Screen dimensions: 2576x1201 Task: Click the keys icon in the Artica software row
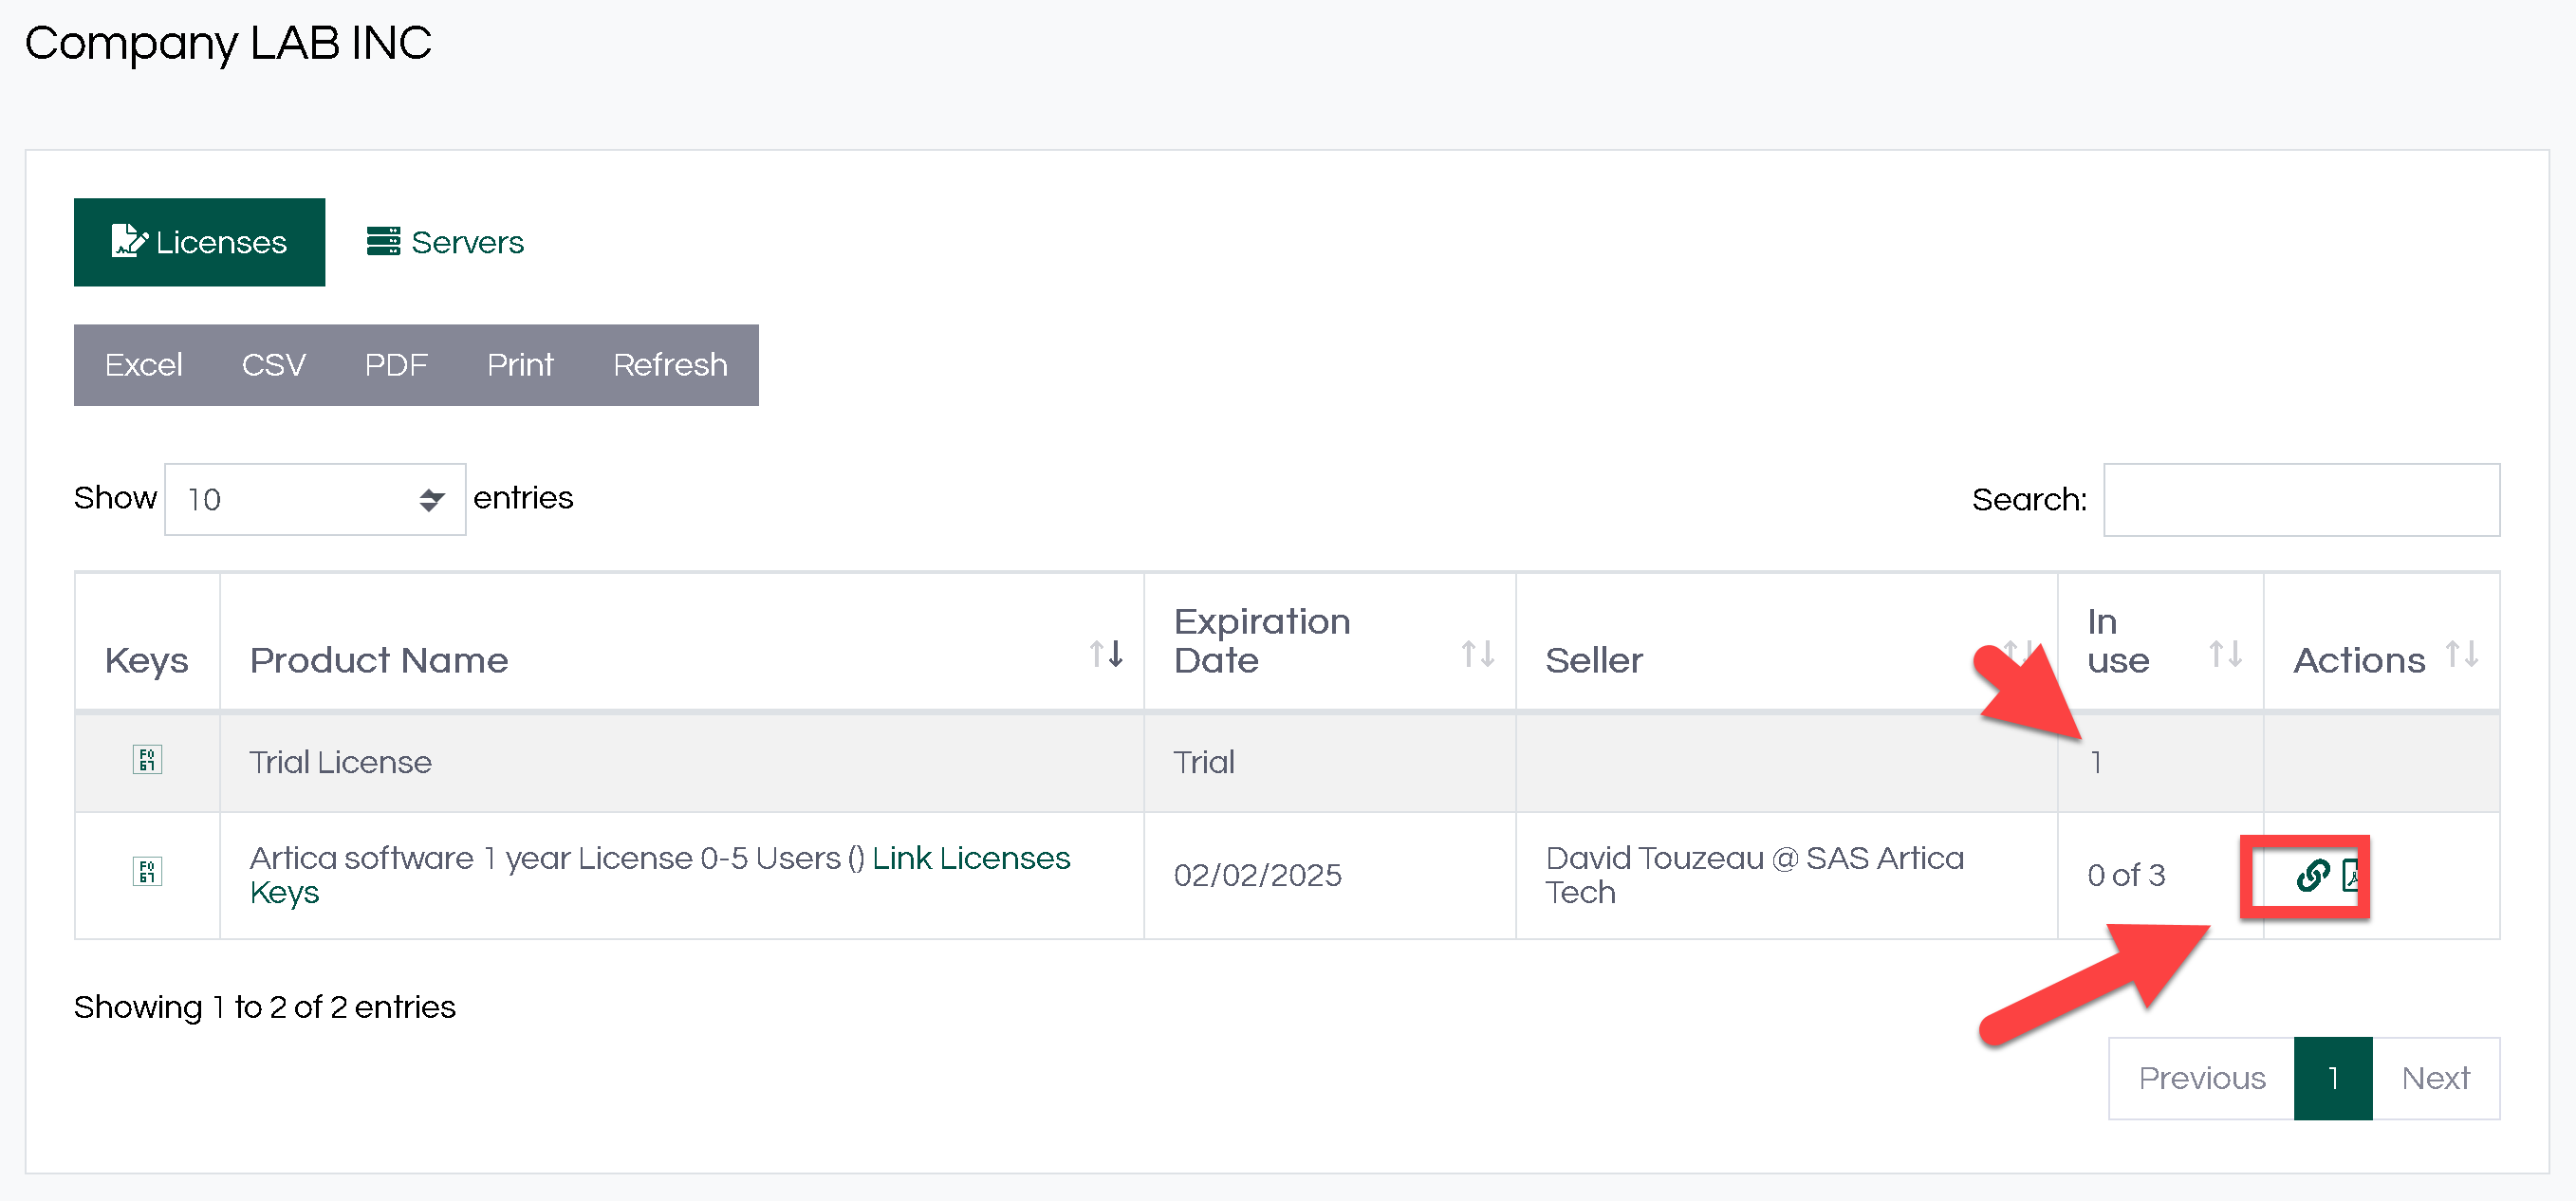(147, 871)
